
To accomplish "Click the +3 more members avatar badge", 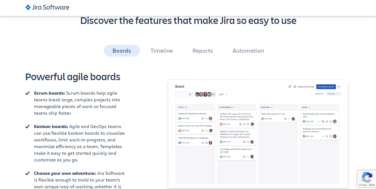I will [214, 94].
